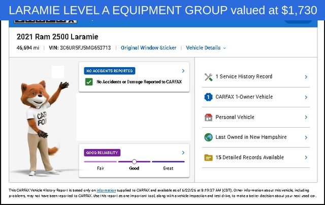Screen dimensions: 325x205
Task: Click the CARFAX logo in header
Action: (45, 21)
